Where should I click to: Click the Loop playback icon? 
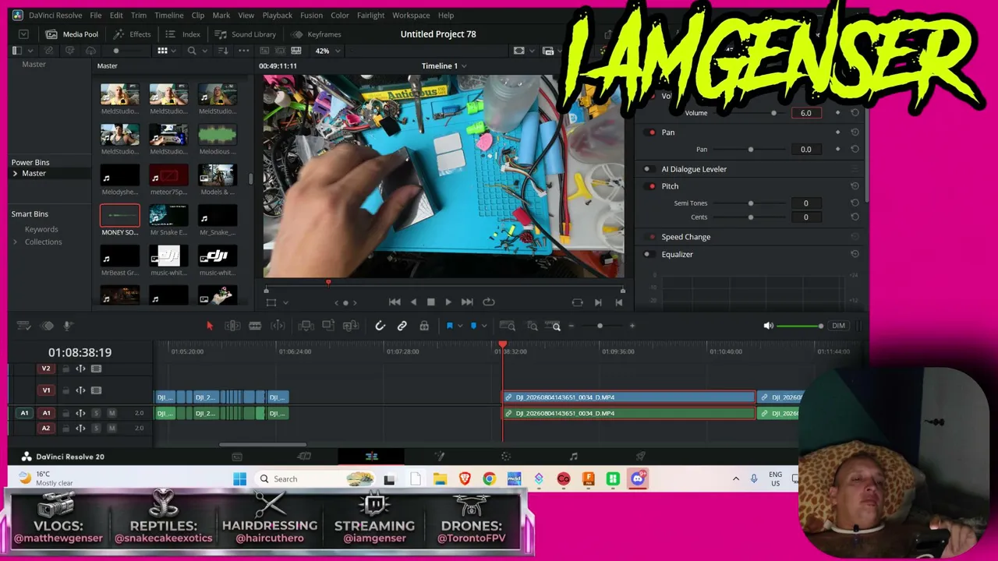click(x=489, y=302)
